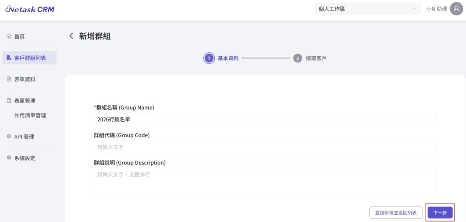Click the 群組名稱 field containing 2026行銷名單
The height and width of the screenshot is (222, 466).
tap(265, 119)
